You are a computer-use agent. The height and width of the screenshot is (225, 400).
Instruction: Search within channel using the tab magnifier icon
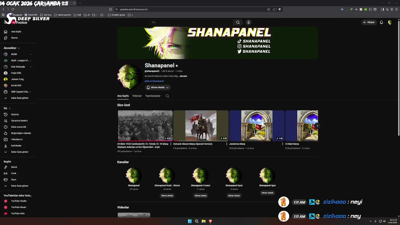coord(167,96)
